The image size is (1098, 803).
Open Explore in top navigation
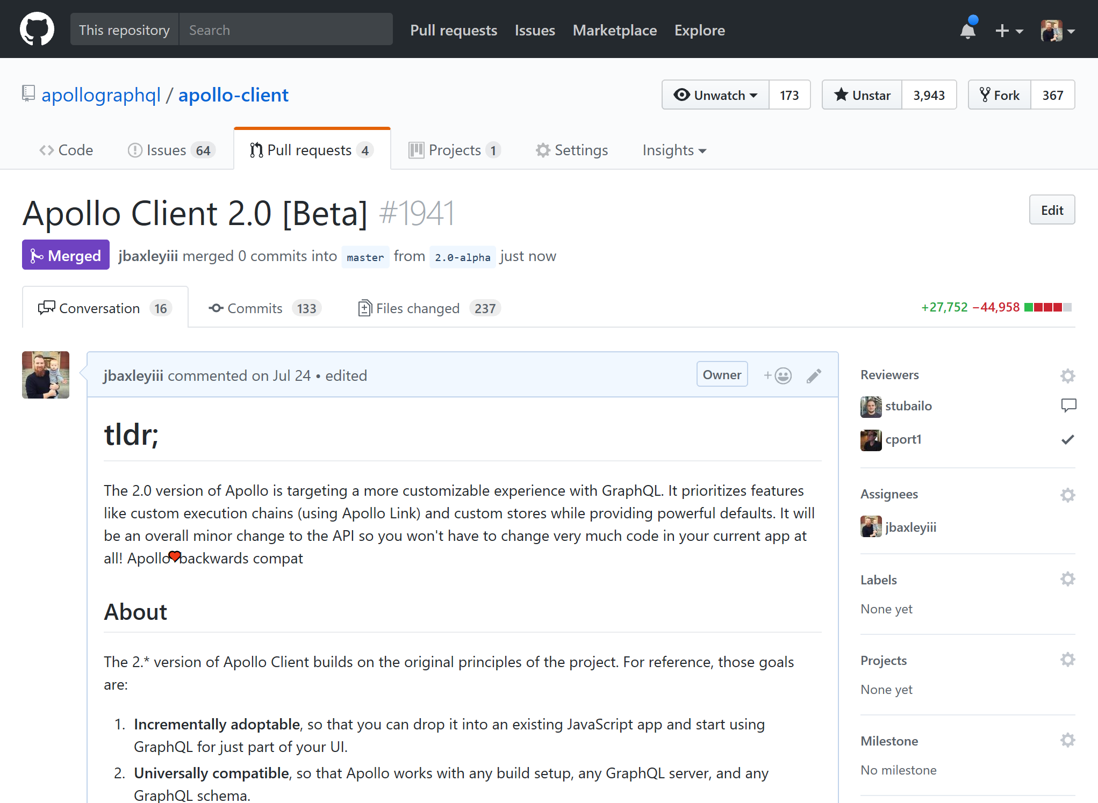coord(700,30)
